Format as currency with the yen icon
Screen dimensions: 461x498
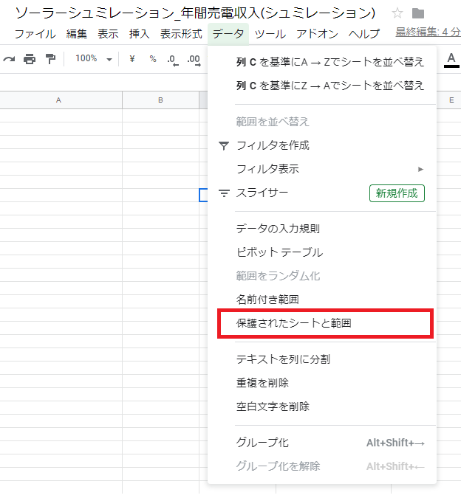pyautogui.click(x=132, y=59)
